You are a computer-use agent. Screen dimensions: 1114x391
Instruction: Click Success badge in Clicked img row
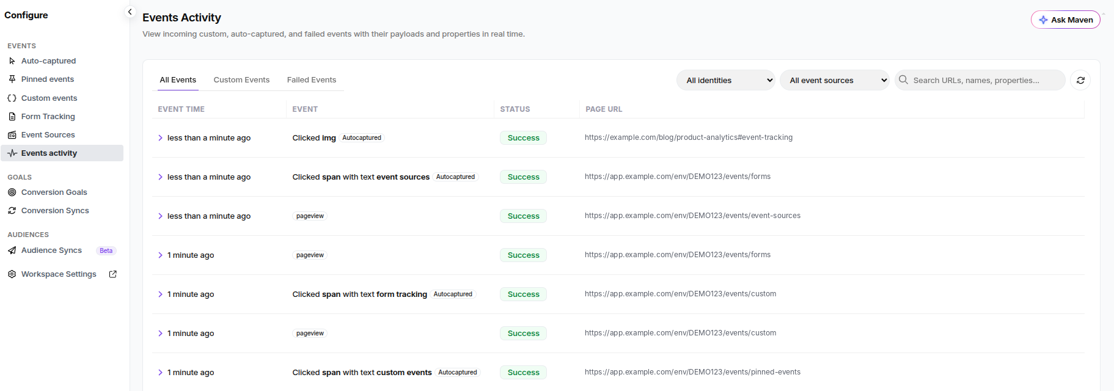[524, 138]
